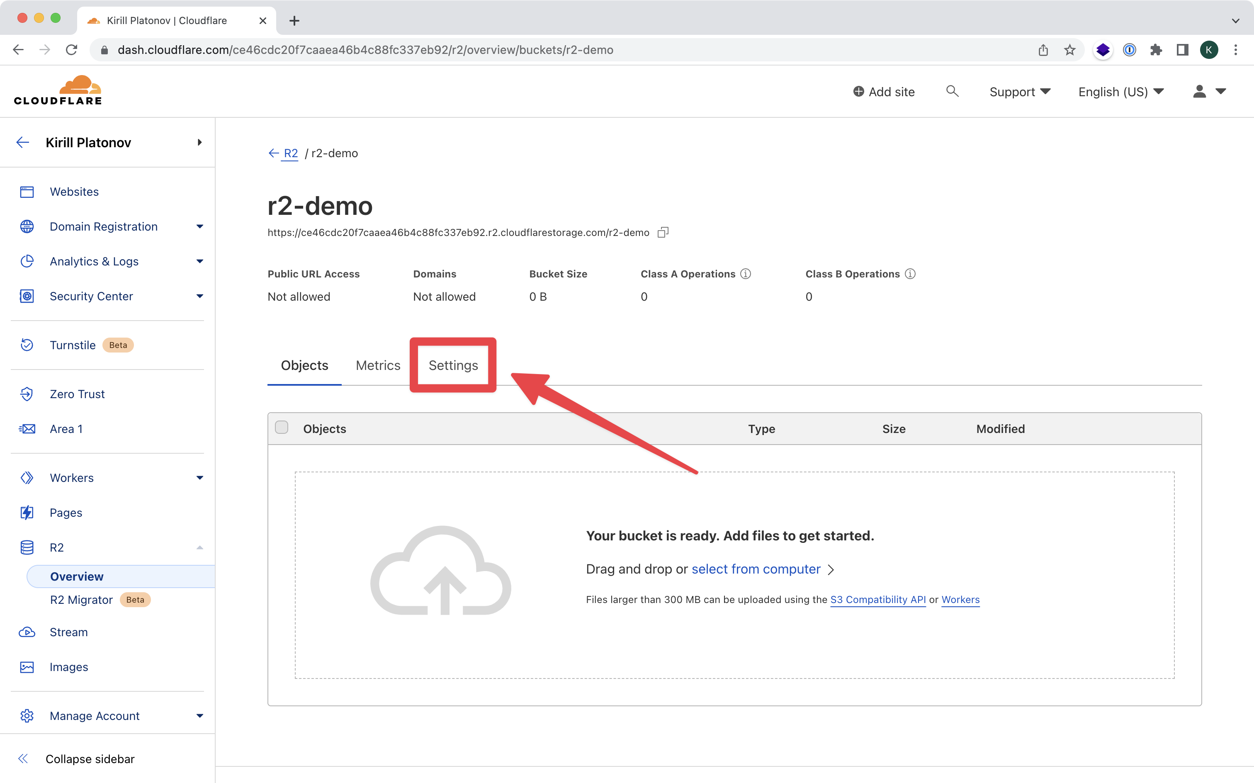Click the file drop zone cloud upload image
Screen dimensions: 1254x783
pyautogui.click(x=441, y=571)
